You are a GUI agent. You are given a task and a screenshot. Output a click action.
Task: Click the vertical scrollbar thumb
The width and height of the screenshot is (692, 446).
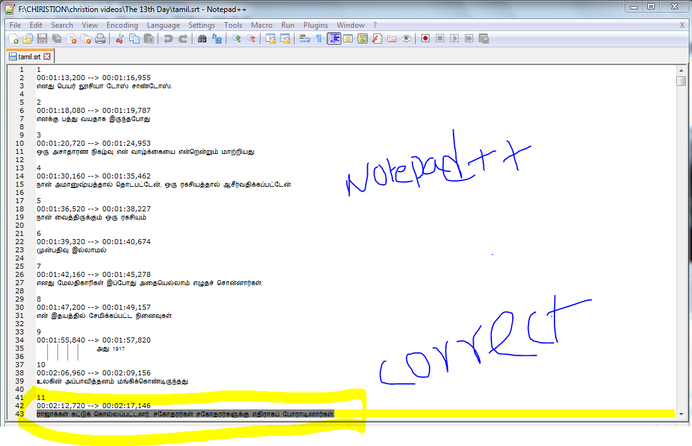coord(681,81)
